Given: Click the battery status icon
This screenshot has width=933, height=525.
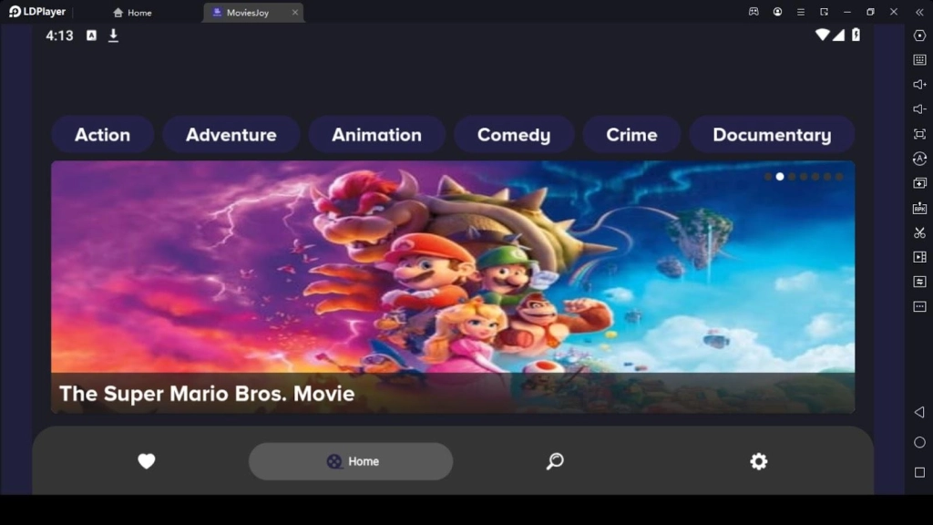Looking at the screenshot, I should coord(856,35).
